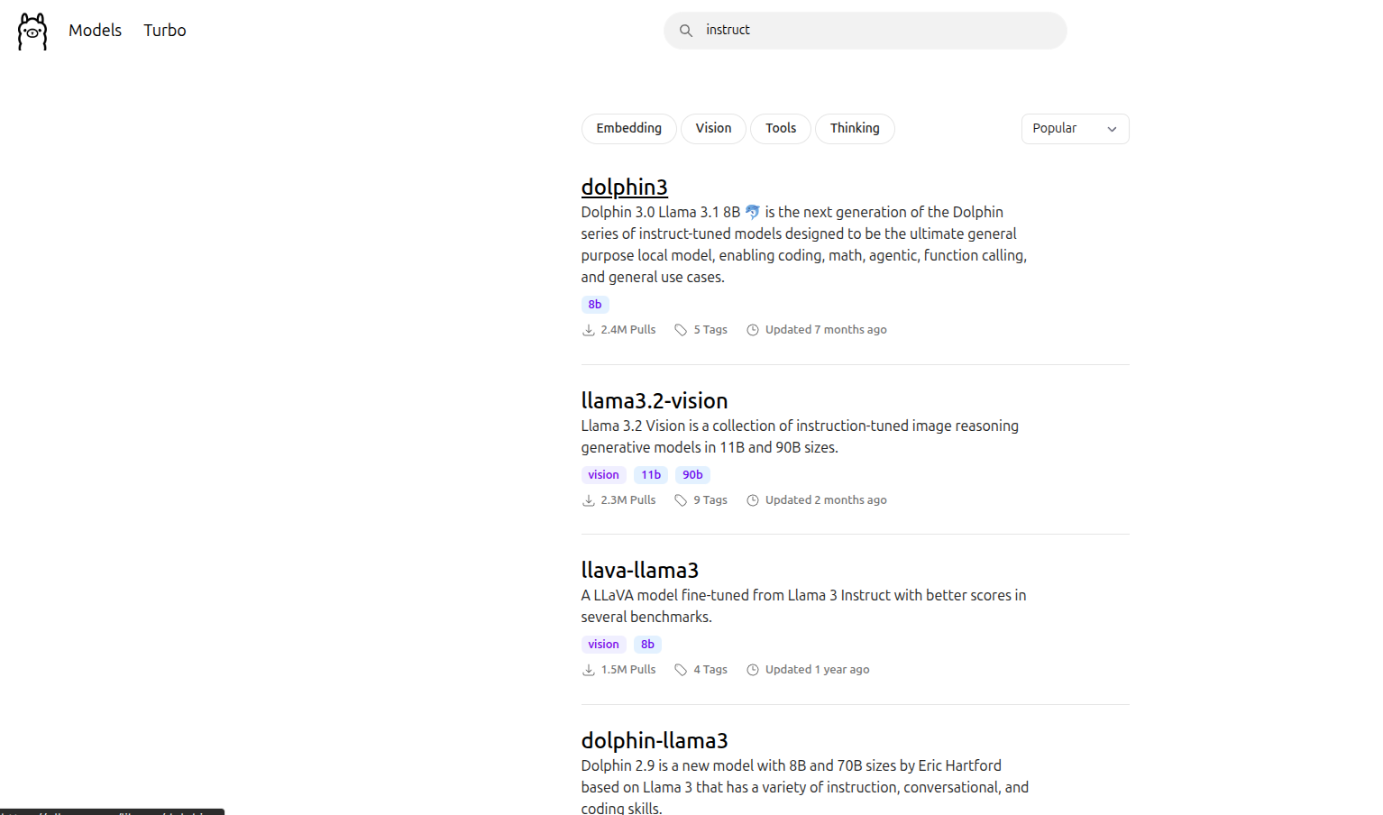
Task: Click the vision tag under llama3.2-vision
Action: (x=604, y=475)
